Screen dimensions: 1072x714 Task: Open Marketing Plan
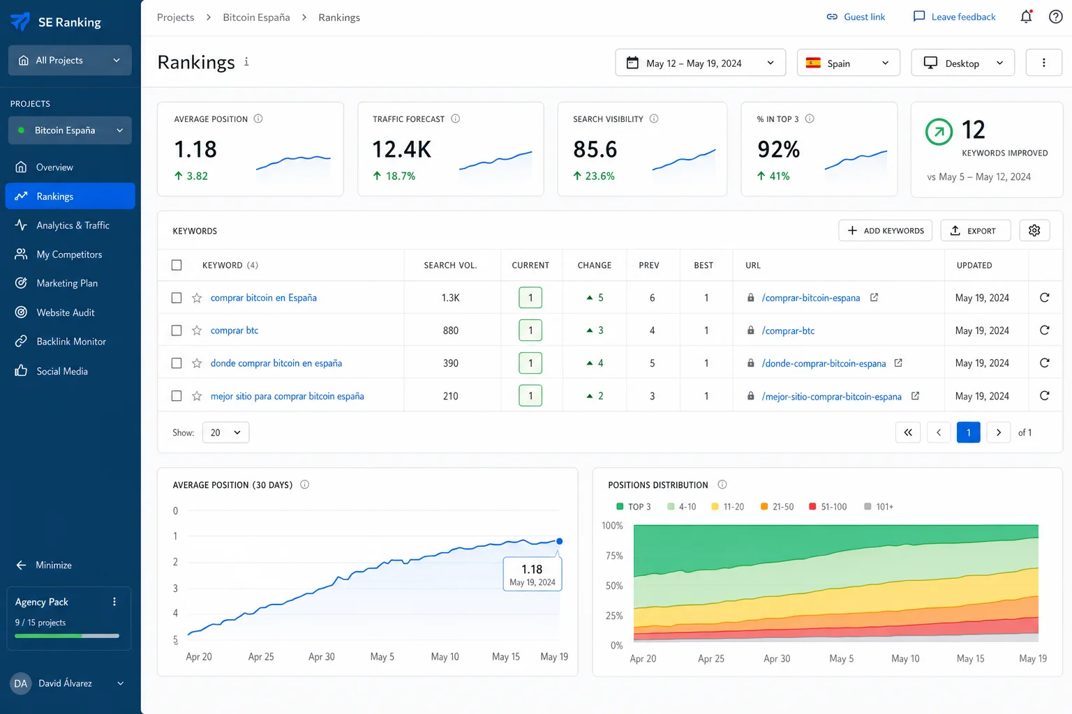tap(70, 283)
